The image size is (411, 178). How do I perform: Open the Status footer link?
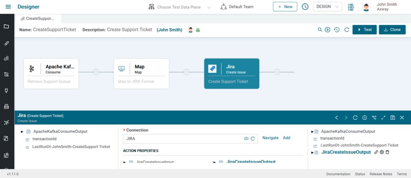pos(360,174)
